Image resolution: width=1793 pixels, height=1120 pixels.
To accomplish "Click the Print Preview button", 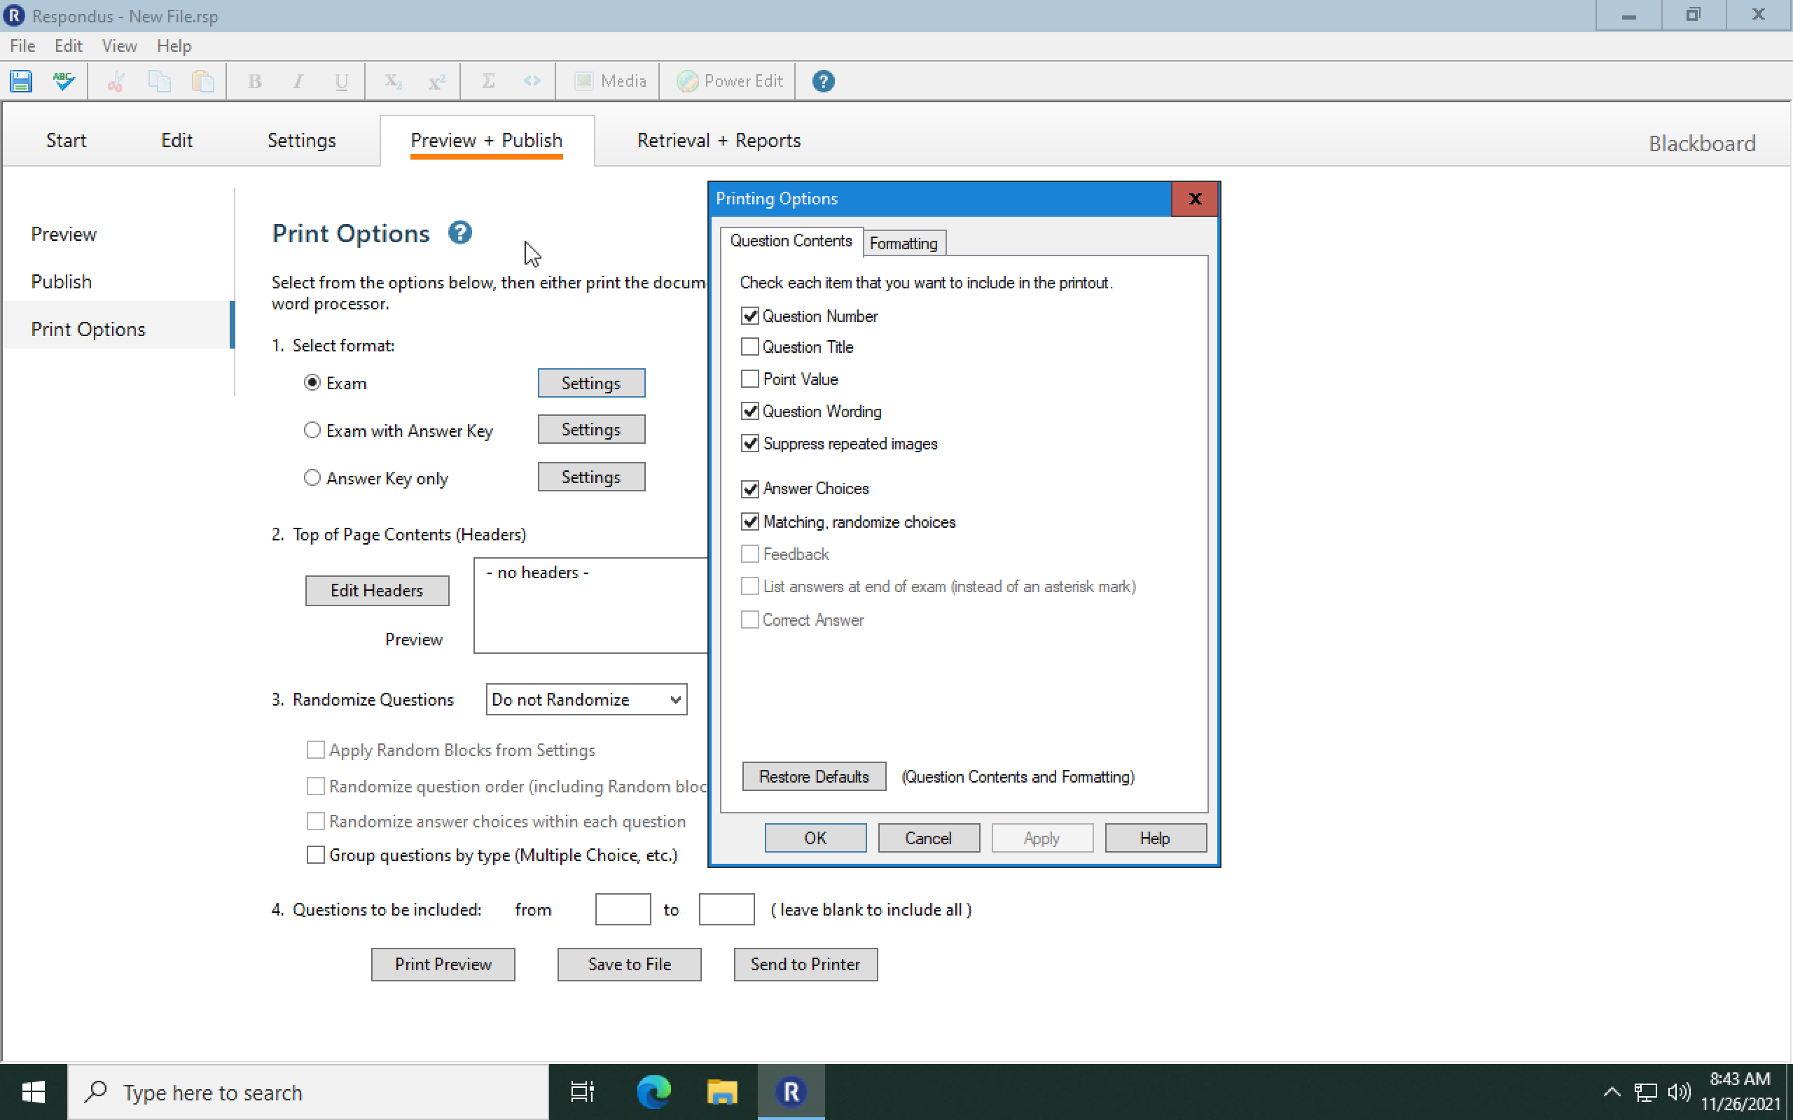I will 443,964.
